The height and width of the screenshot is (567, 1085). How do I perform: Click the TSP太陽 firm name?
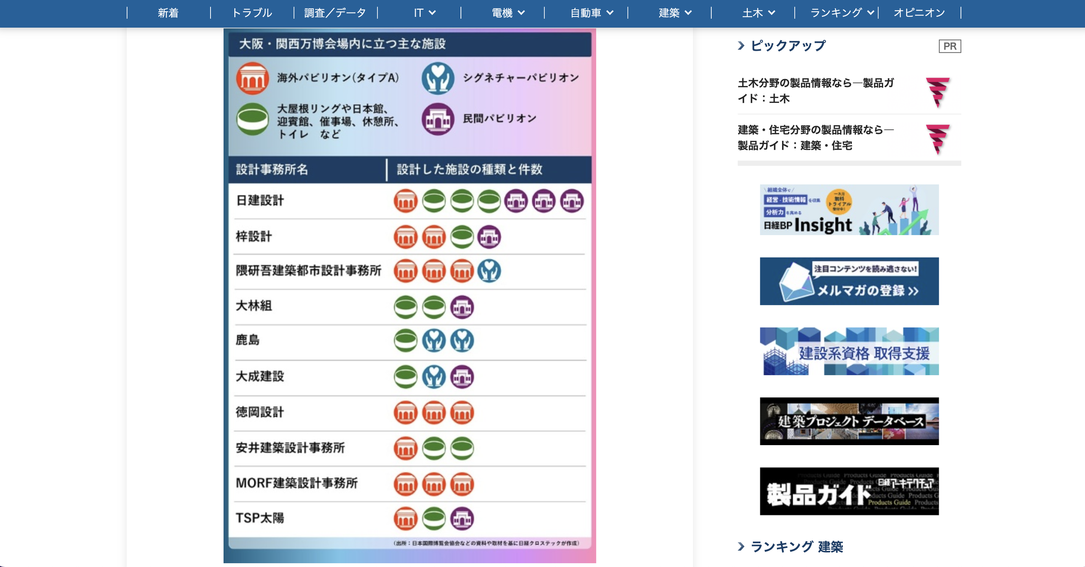pos(260,518)
